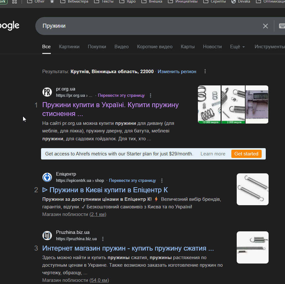Click the pr.org.ua PR favicon
This screenshot has height=284, width=285.
(47, 92)
